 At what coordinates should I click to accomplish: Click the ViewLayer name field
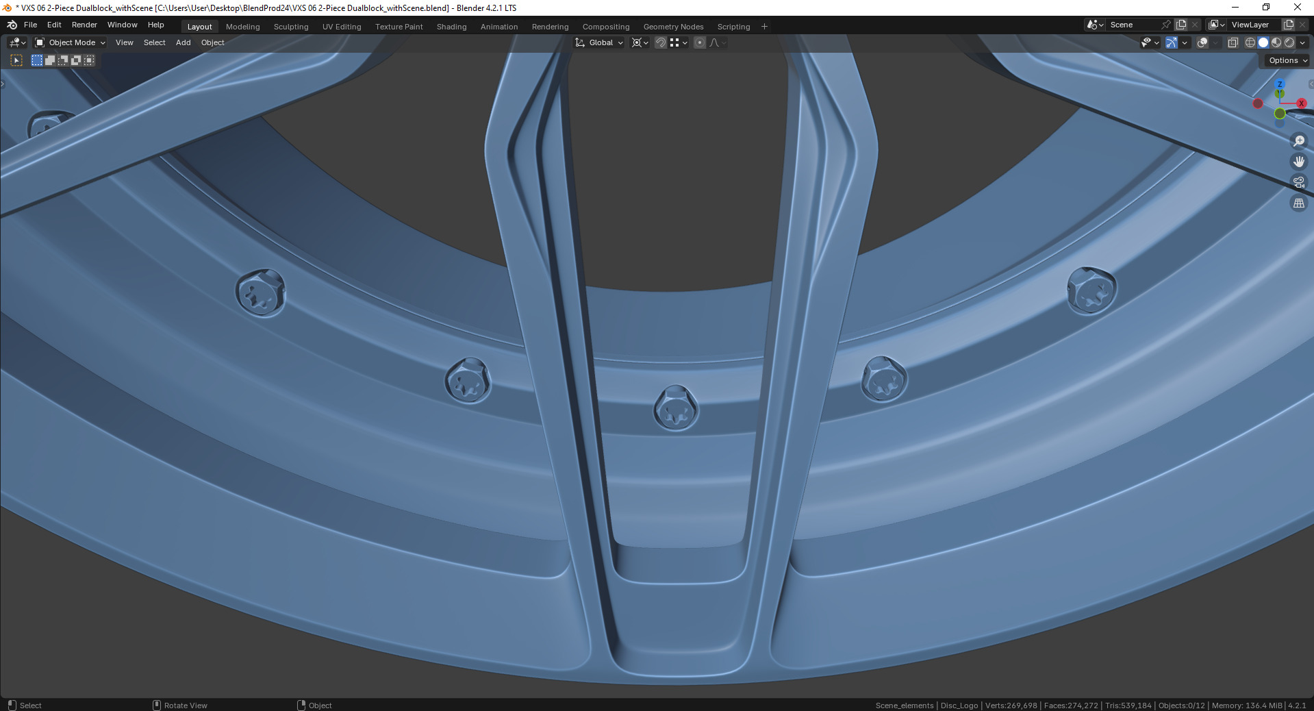[1254, 25]
